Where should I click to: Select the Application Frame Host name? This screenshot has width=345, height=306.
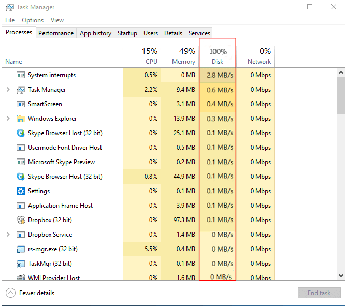(x=60, y=206)
